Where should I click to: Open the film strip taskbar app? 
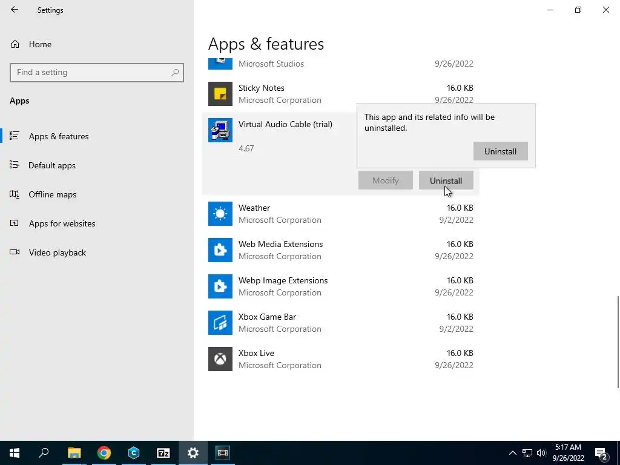click(223, 453)
